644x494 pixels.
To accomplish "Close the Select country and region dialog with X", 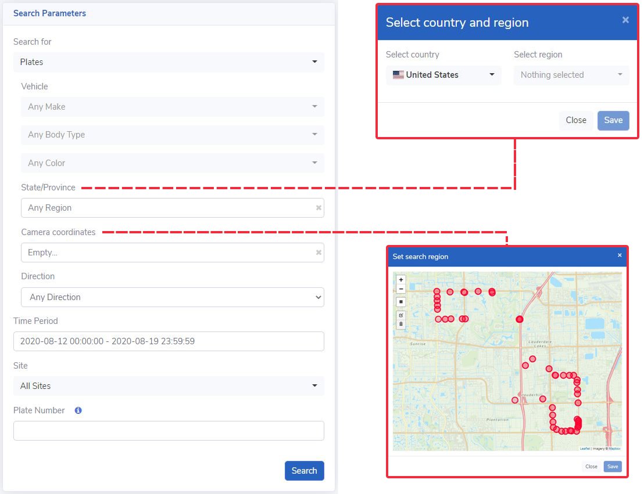I will point(625,20).
